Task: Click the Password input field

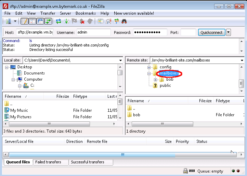Action: [150, 32]
